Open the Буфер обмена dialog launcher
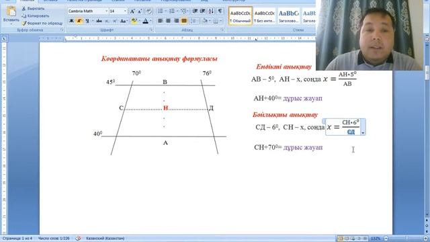 click(62, 30)
